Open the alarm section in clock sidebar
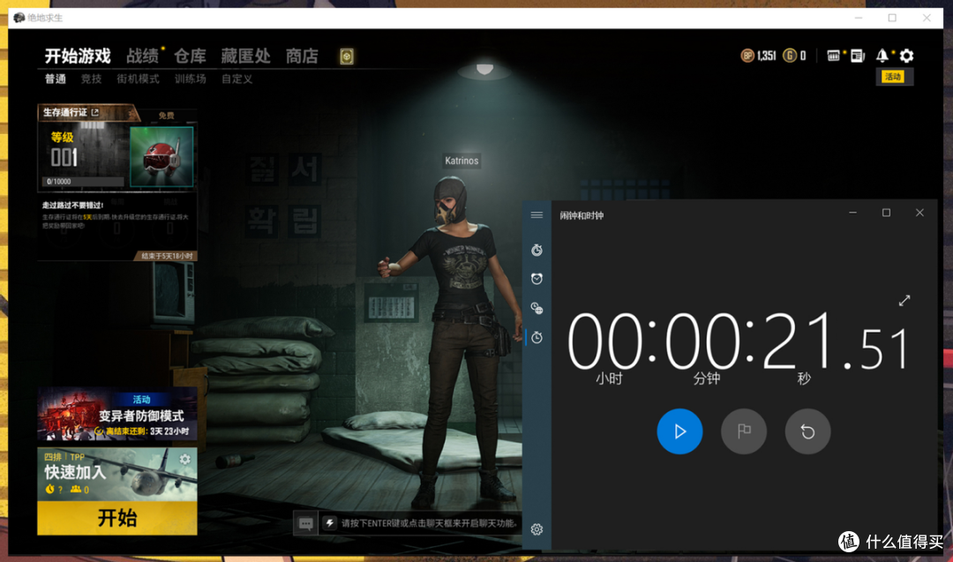Image resolution: width=953 pixels, height=562 pixels. tap(537, 279)
